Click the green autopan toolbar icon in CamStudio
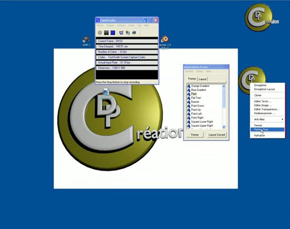The height and width of the screenshot is (229, 290). (128, 33)
